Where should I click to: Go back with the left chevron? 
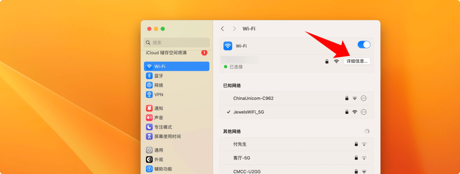click(x=223, y=29)
